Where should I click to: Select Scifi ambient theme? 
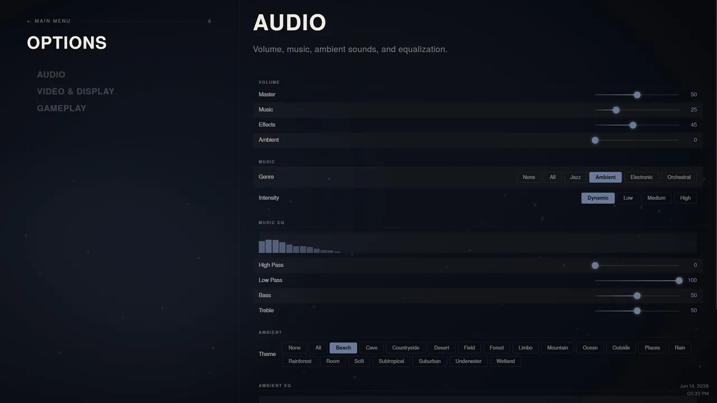point(359,361)
